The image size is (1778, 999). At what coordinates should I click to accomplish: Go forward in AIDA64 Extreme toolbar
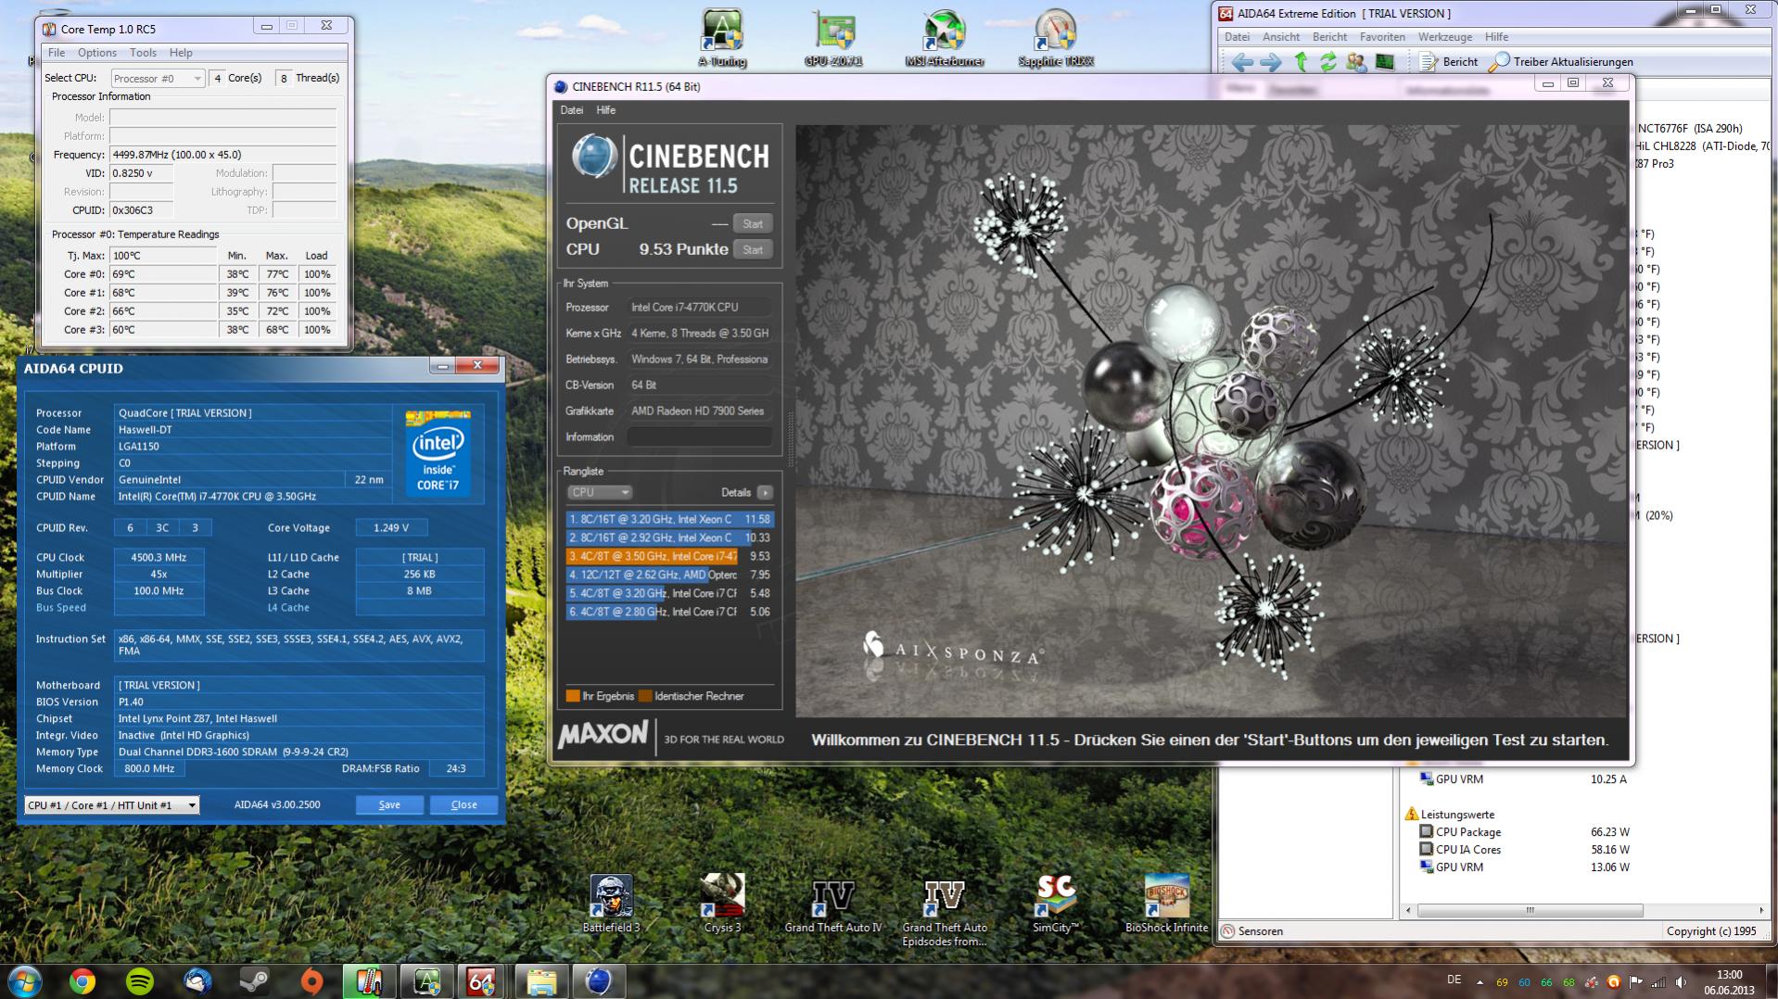click(1271, 62)
